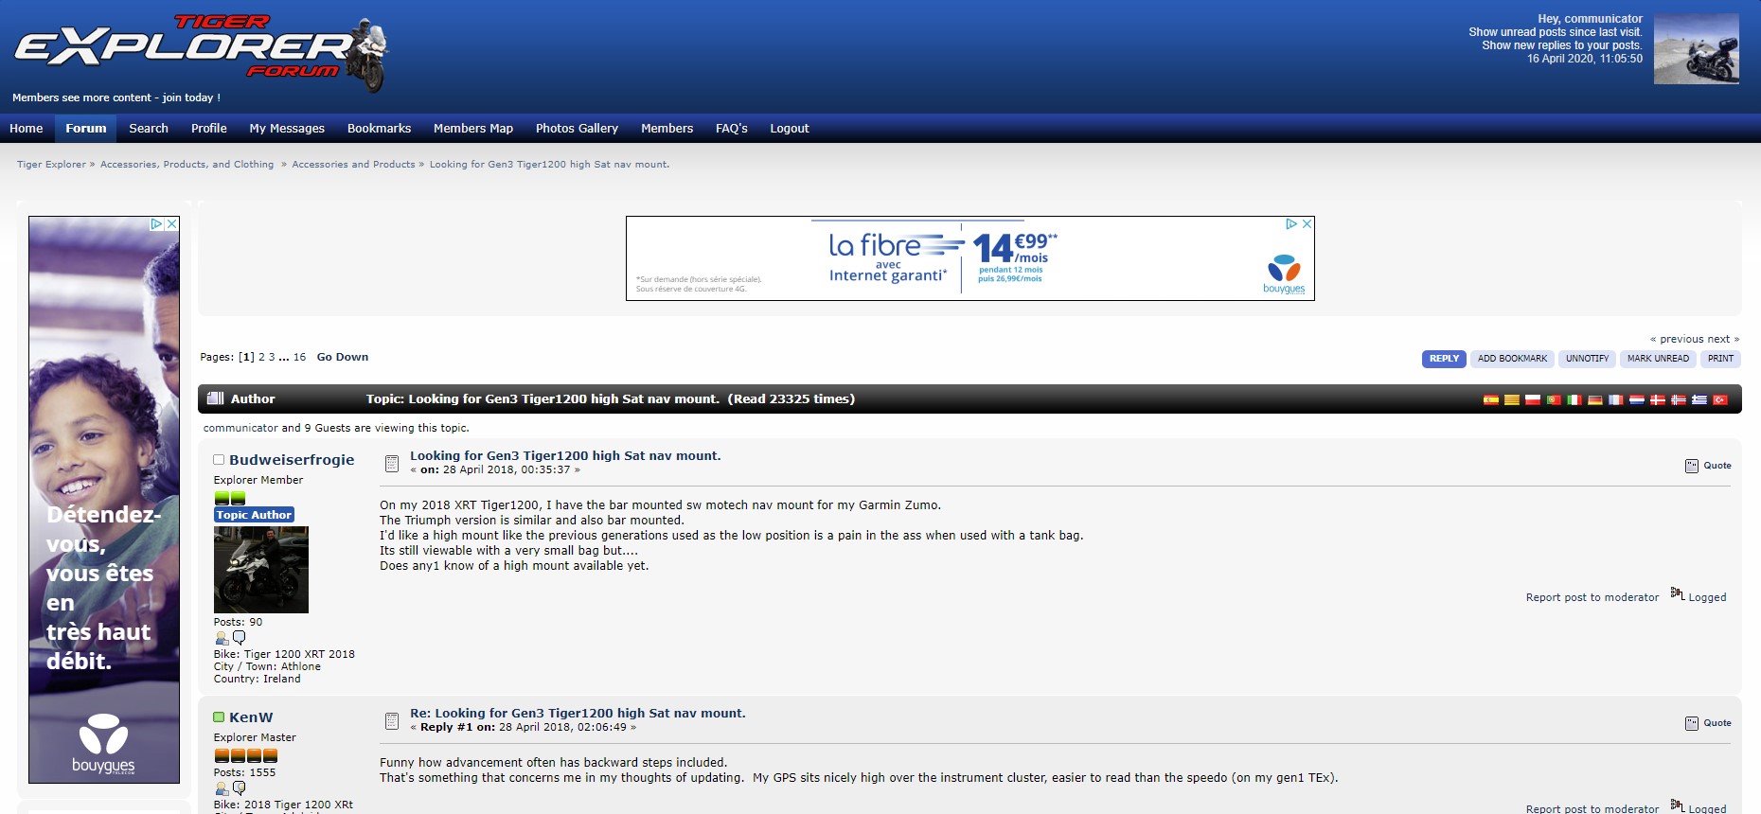Translate page with the Norwegian flag

pos(1678,399)
